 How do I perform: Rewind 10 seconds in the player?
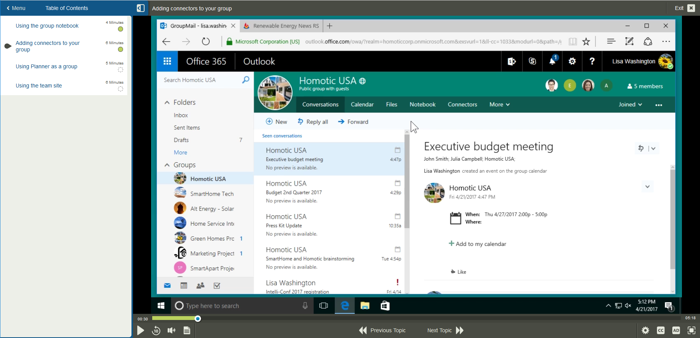click(156, 330)
